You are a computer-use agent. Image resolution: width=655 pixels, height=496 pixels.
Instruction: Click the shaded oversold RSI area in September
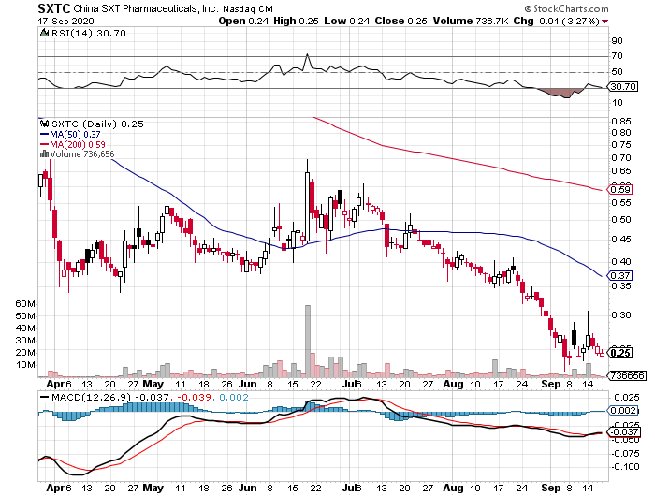(561, 94)
